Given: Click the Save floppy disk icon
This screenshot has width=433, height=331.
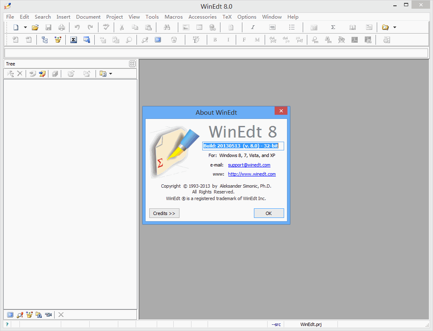Looking at the screenshot, I should coord(48,27).
